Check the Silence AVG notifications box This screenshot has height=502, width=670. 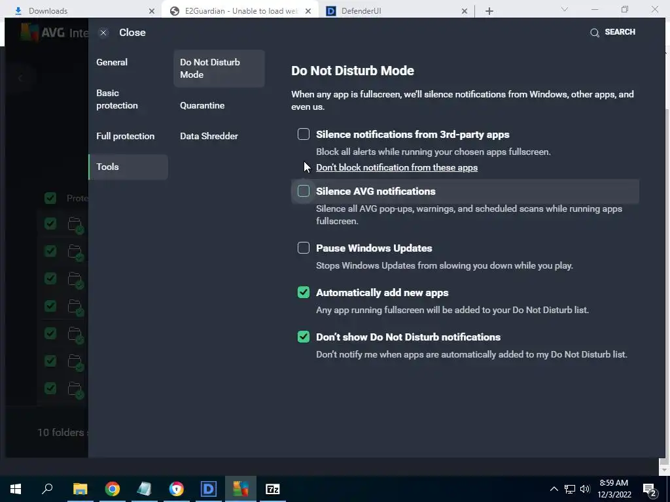pyautogui.click(x=304, y=191)
